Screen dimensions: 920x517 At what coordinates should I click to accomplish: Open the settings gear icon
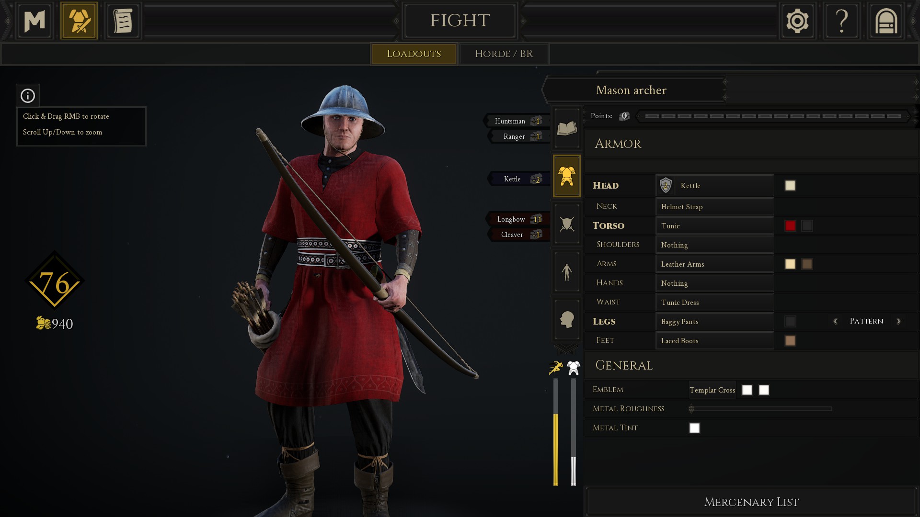click(797, 21)
